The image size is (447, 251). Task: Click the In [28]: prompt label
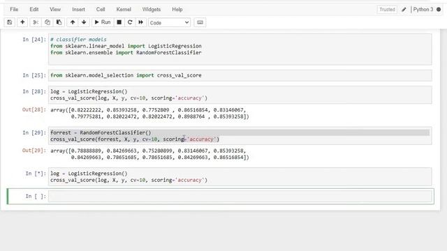[x=34, y=91]
